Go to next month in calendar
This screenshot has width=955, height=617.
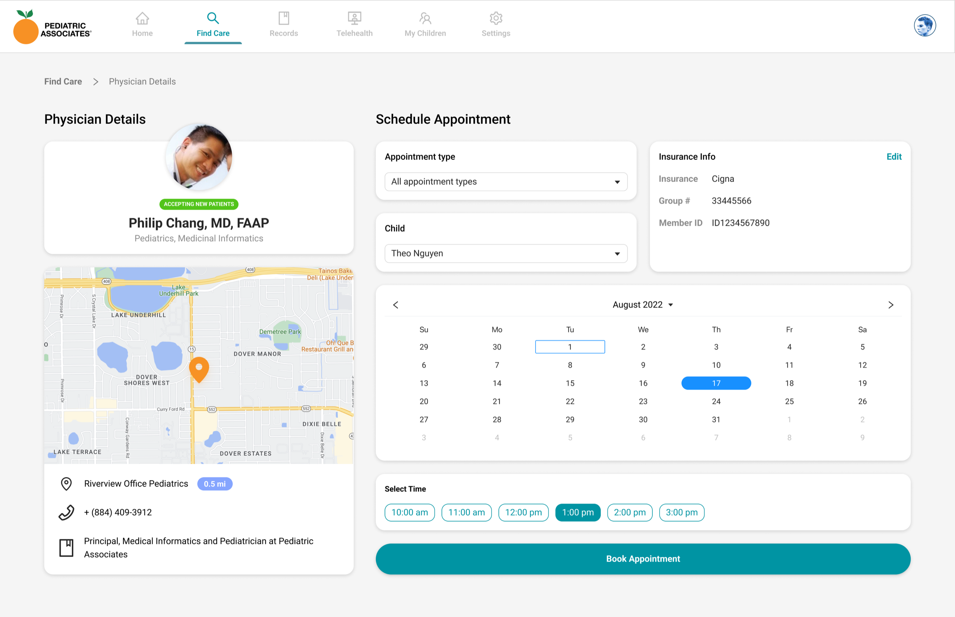[x=890, y=305]
